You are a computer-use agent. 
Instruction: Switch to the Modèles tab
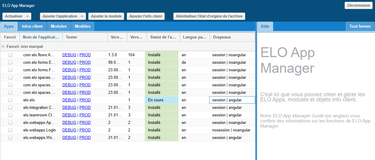pos(83,26)
